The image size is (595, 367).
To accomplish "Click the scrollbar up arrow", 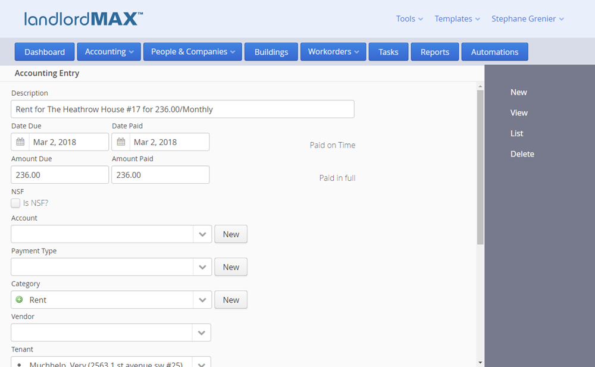I will [480, 86].
